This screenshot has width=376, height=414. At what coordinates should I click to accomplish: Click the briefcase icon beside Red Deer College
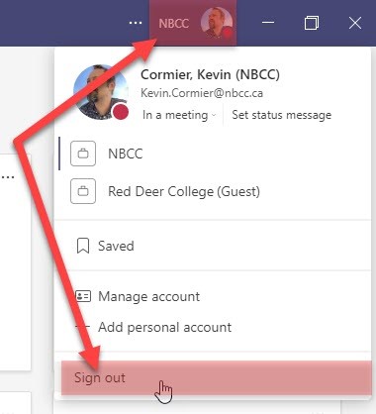(83, 191)
